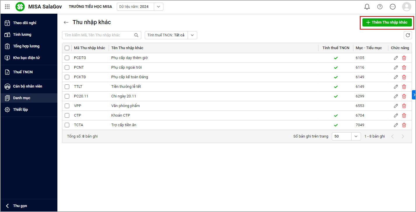Click the Trợ cấp tiền ăn cell
This screenshot has width=416, height=212.
point(124,125)
